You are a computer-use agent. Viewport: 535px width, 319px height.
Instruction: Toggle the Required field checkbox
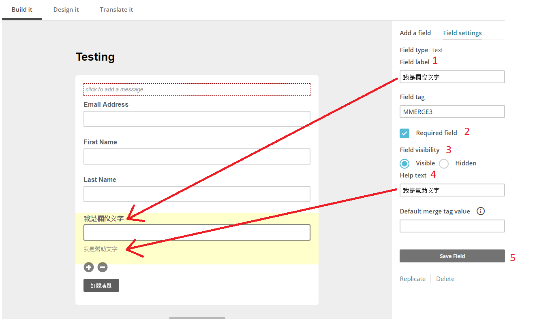click(x=404, y=133)
